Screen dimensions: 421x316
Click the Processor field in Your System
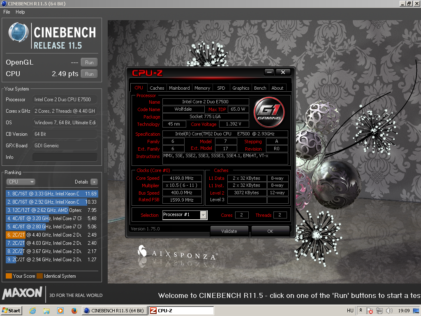coord(65,100)
